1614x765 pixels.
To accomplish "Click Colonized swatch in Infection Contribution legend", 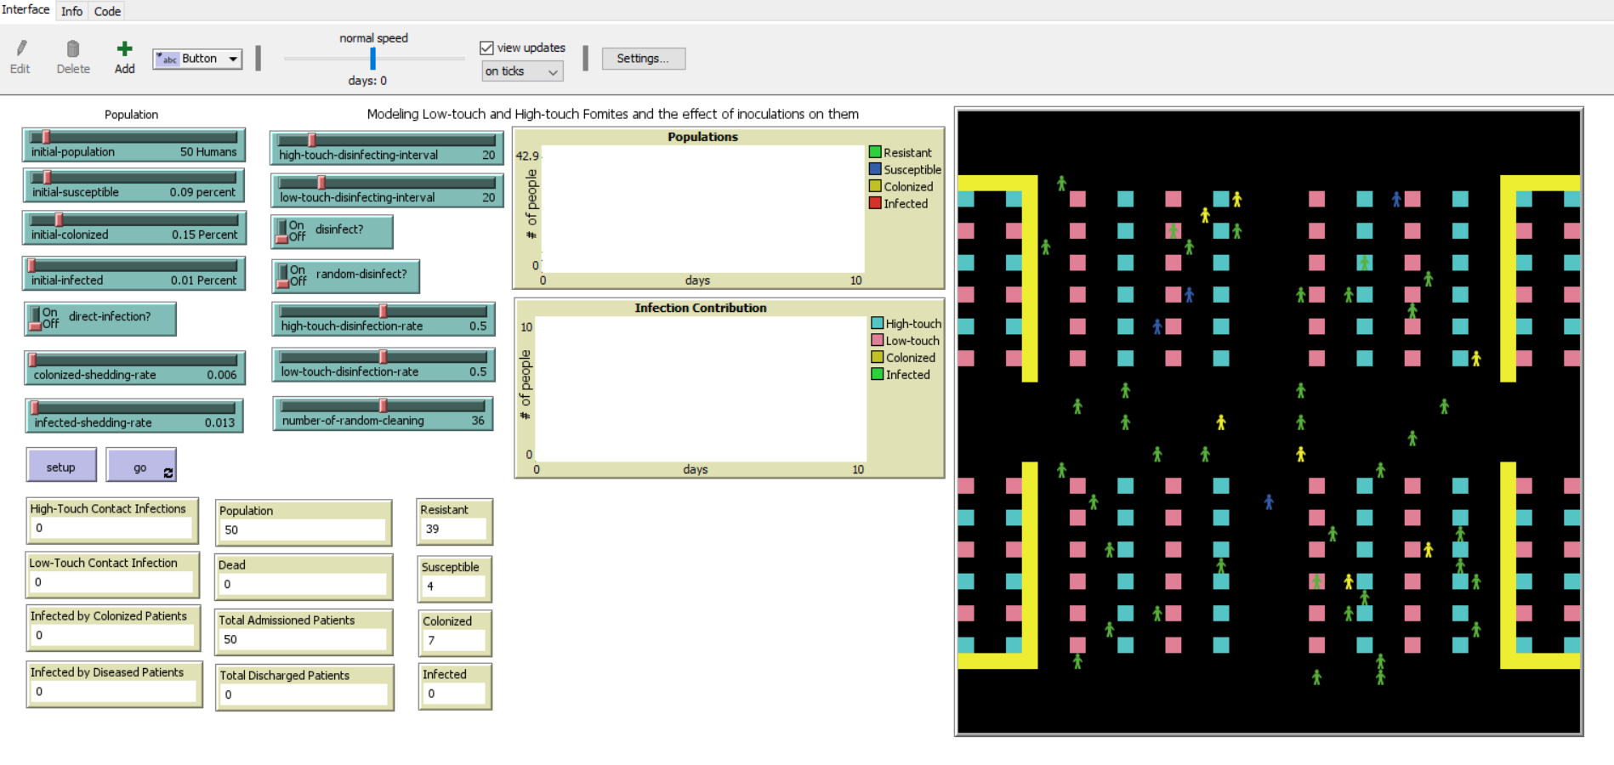I will [x=878, y=357].
